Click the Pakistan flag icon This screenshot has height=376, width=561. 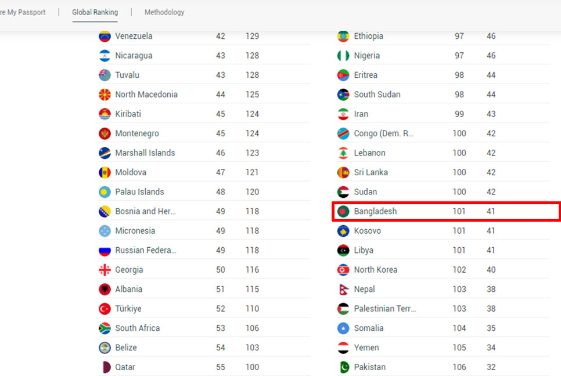pyautogui.click(x=343, y=367)
